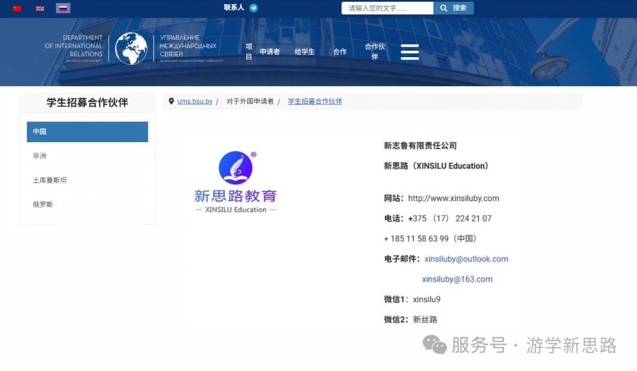Open the 合作伙伴 navigation menu

pos(375,52)
